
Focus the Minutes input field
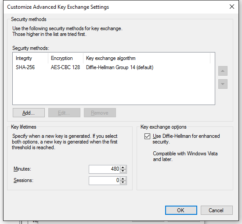(x=105, y=169)
